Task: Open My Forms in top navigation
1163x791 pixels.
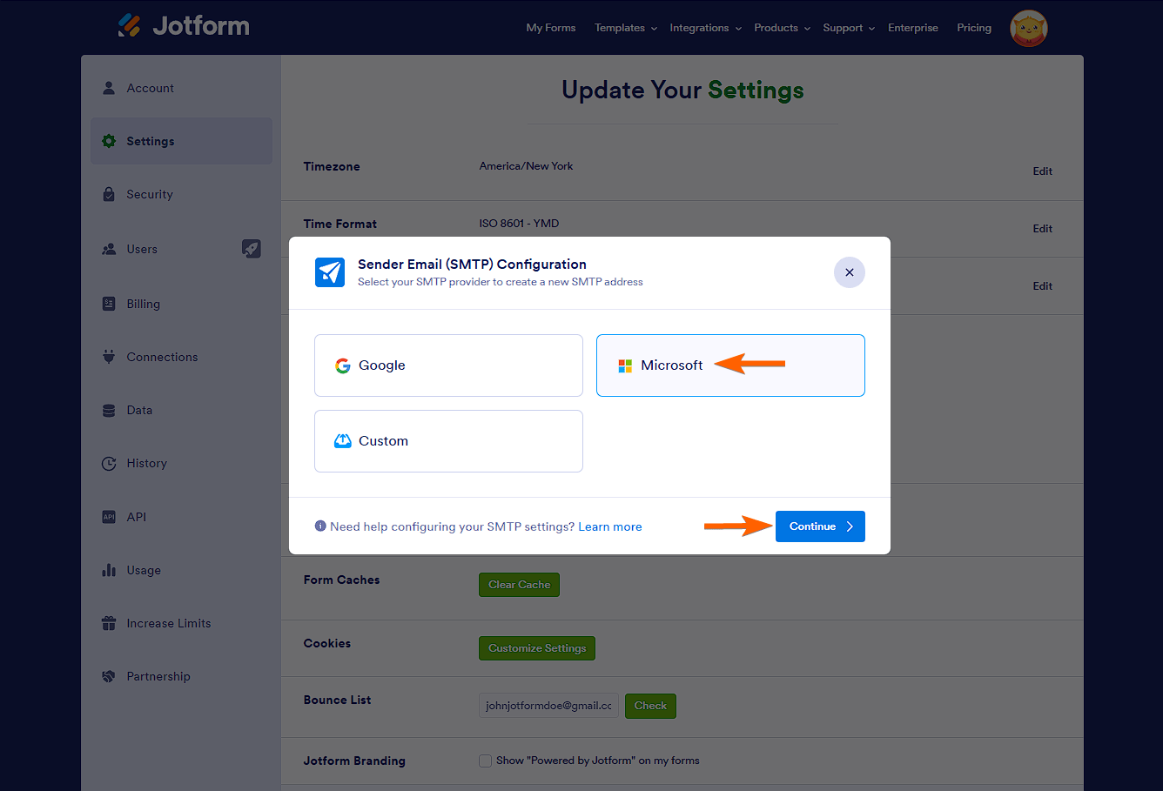Action: click(551, 28)
